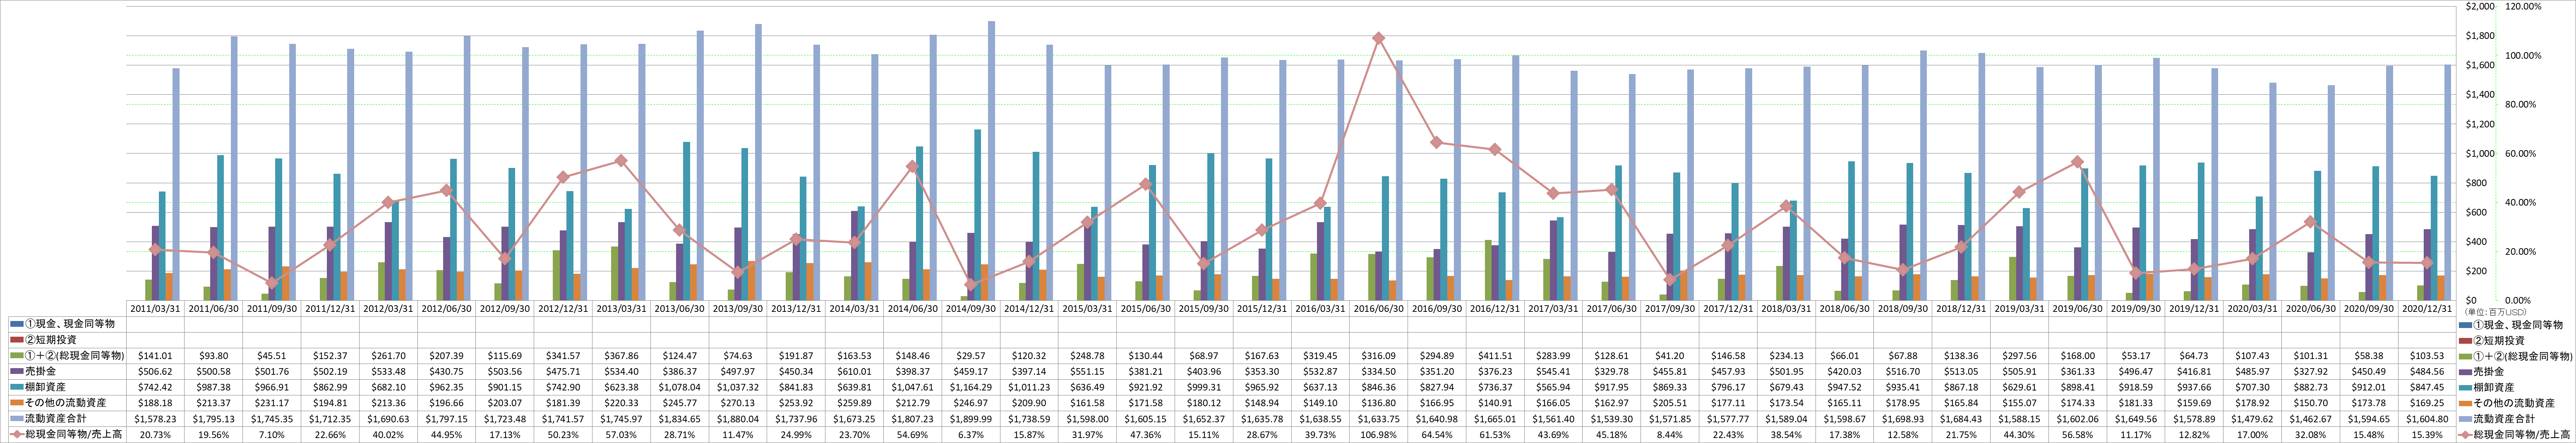Select the $1,880.04 total cell for 2013/09/30
The width and height of the screenshot is (2576, 443).
(x=738, y=418)
